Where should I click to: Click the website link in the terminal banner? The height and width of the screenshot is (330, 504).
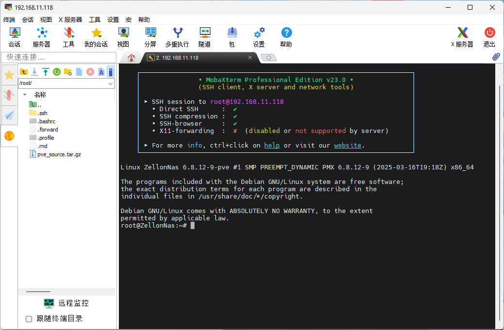347,146
